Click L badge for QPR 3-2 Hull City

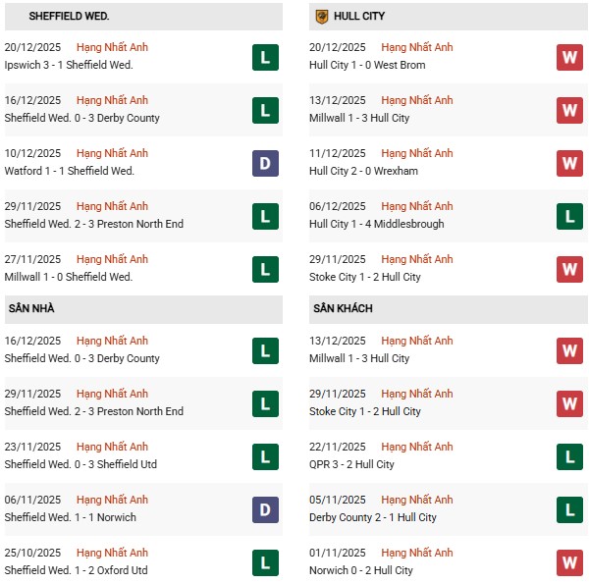pos(569,456)
